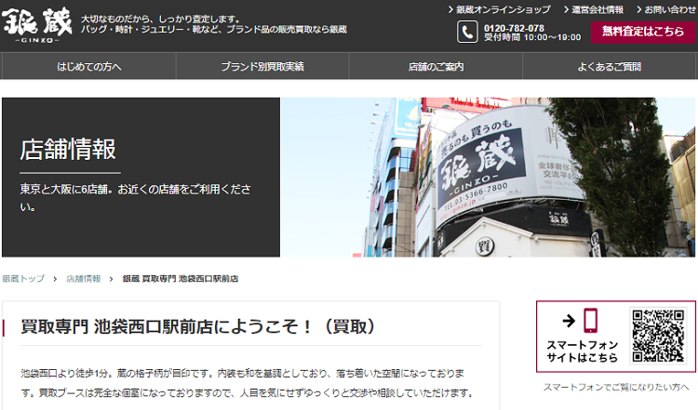The image size is (698, 410).
Task: Click スマートフォンサイトはこちら text
Action: [583, 350]
